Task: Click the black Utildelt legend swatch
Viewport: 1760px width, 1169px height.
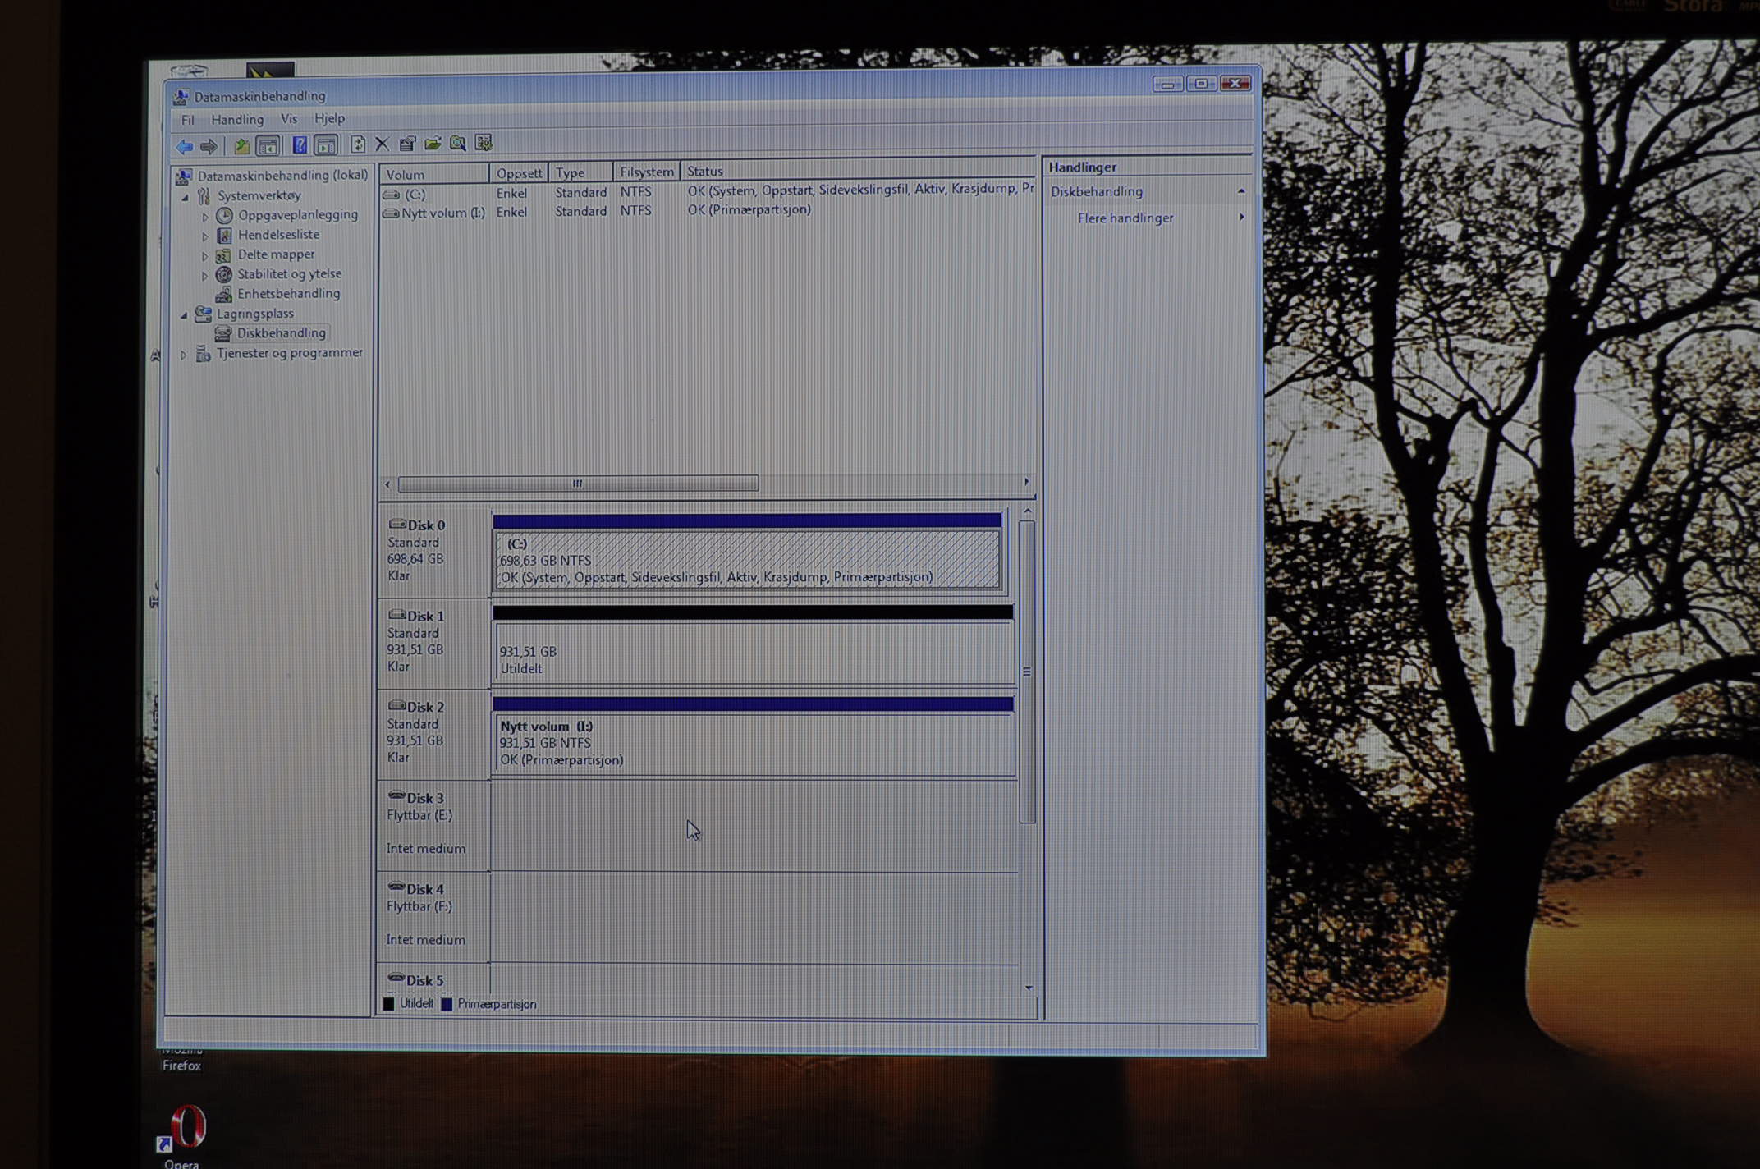Action: (x=388, y=1003)
